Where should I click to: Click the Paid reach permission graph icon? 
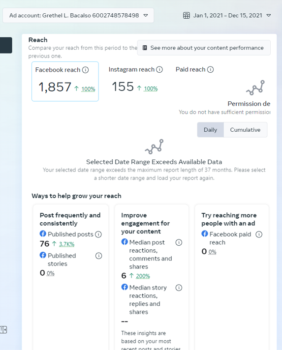[255, 87]
